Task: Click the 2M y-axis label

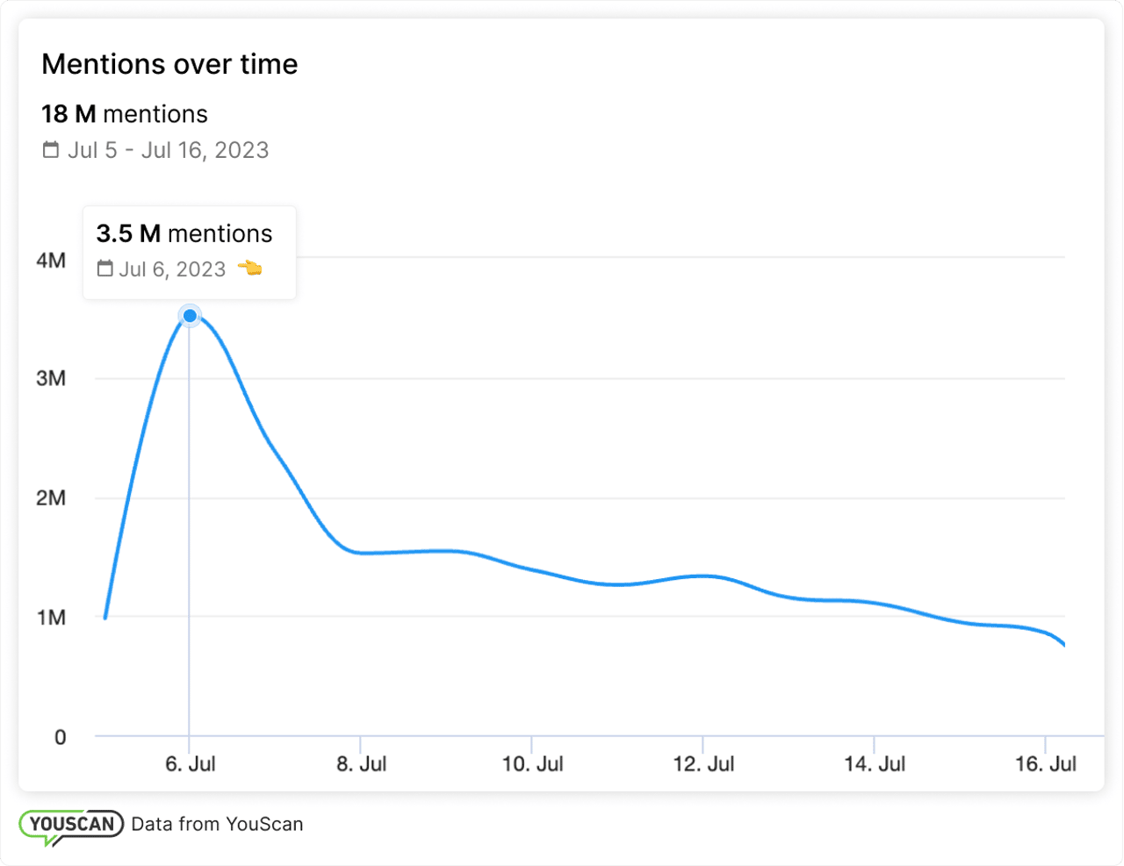Action: coord(51,497)
